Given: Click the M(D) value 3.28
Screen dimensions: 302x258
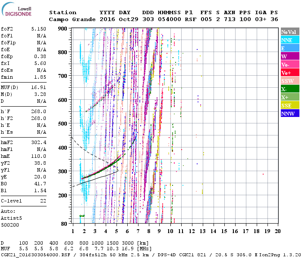Looking at the screenshot, I should (x=40, y=94).
